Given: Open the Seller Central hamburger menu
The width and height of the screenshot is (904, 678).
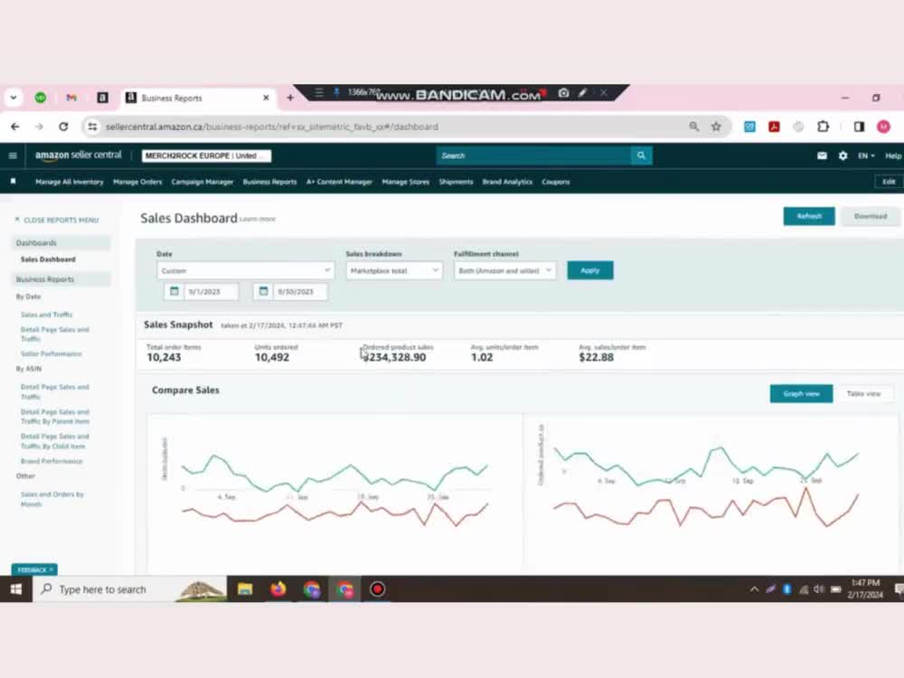Looking at the screenshot, I should click(x=13, y=155).
